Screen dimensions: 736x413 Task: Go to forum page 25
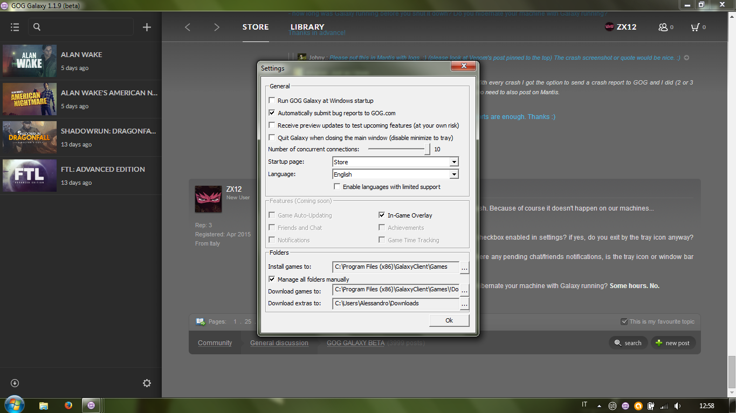(x=247, y=321)
